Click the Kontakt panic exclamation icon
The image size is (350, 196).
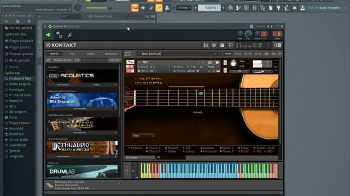coord(268,45)
